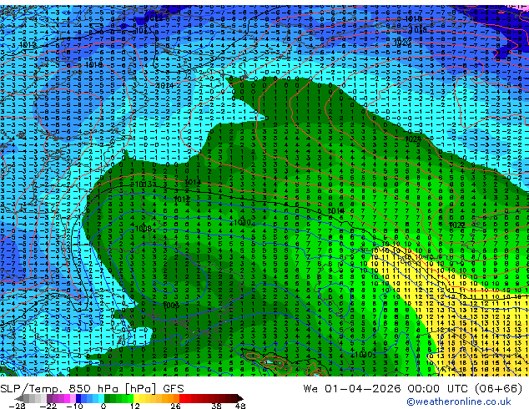The height and width of the screenshot is (409, 529).
Task: Click the 1006 isobar label on the map
Action: click(x=171, y=305)
